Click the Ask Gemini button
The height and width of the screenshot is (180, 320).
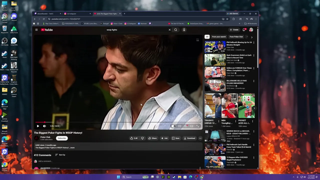[232, 13]
